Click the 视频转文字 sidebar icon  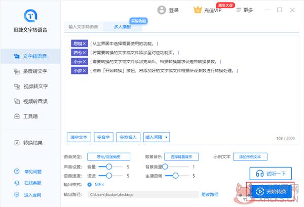point(17,86)
